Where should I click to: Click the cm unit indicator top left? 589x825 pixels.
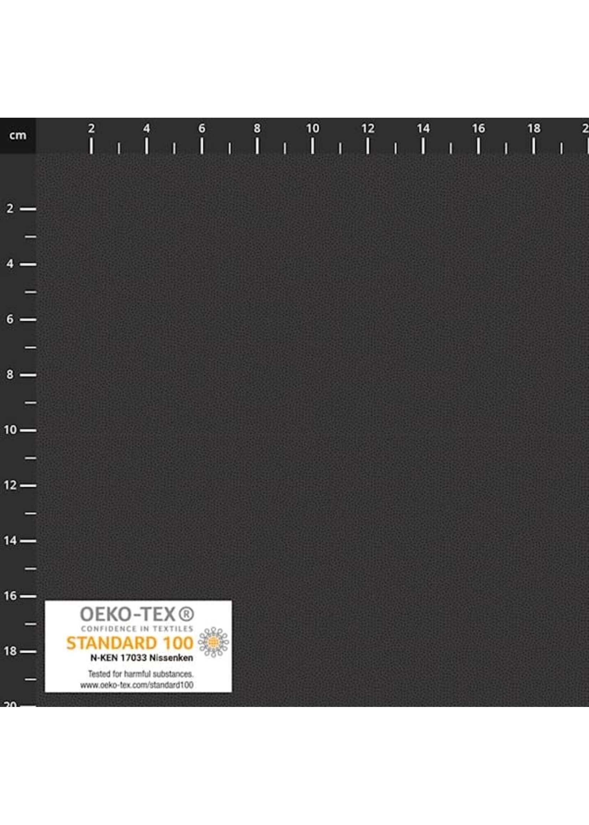point(18,136)
